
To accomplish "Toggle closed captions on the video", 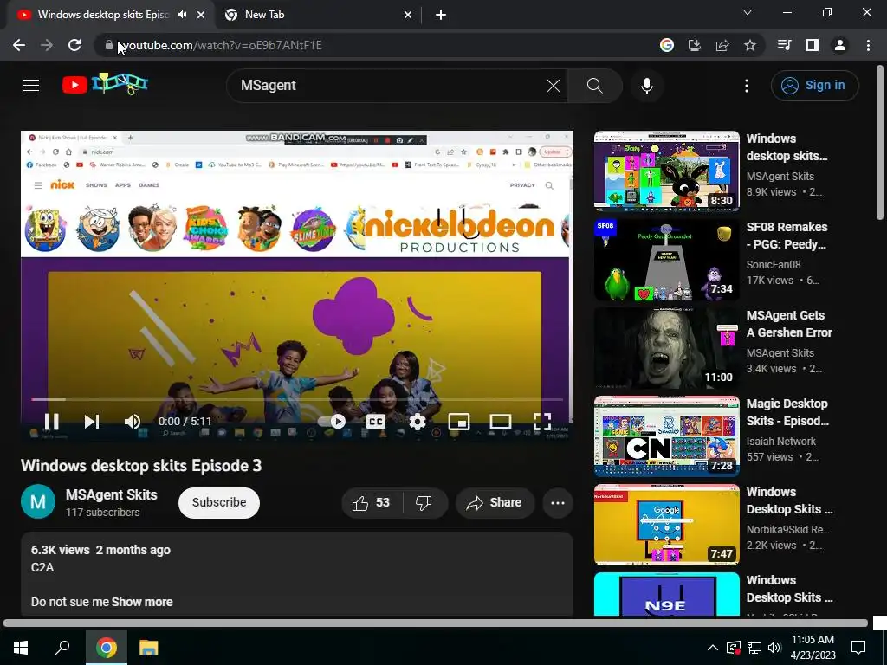I will [376, 422].
